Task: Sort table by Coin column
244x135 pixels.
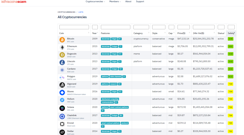Action: (x=74, y=33)
